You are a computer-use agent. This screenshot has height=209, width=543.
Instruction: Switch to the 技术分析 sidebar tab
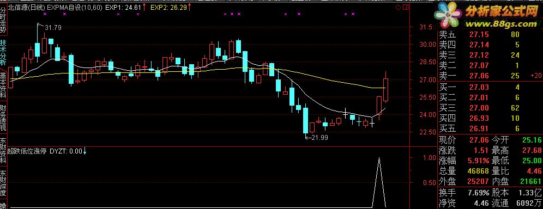(x=3, y=52)
